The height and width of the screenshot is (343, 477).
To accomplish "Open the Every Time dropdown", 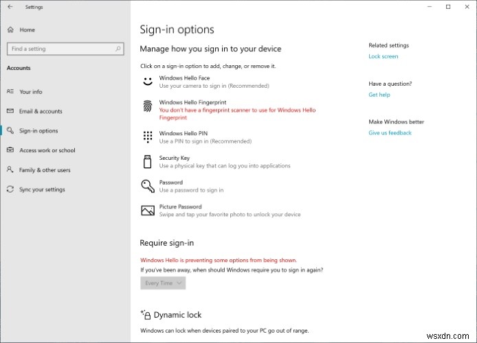I will click(x=163, y=283).
